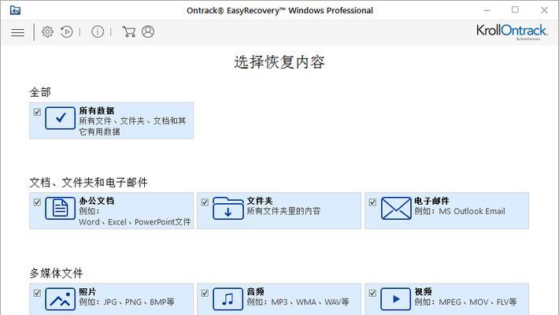Open settings gear icon

[x=47, y=31]
